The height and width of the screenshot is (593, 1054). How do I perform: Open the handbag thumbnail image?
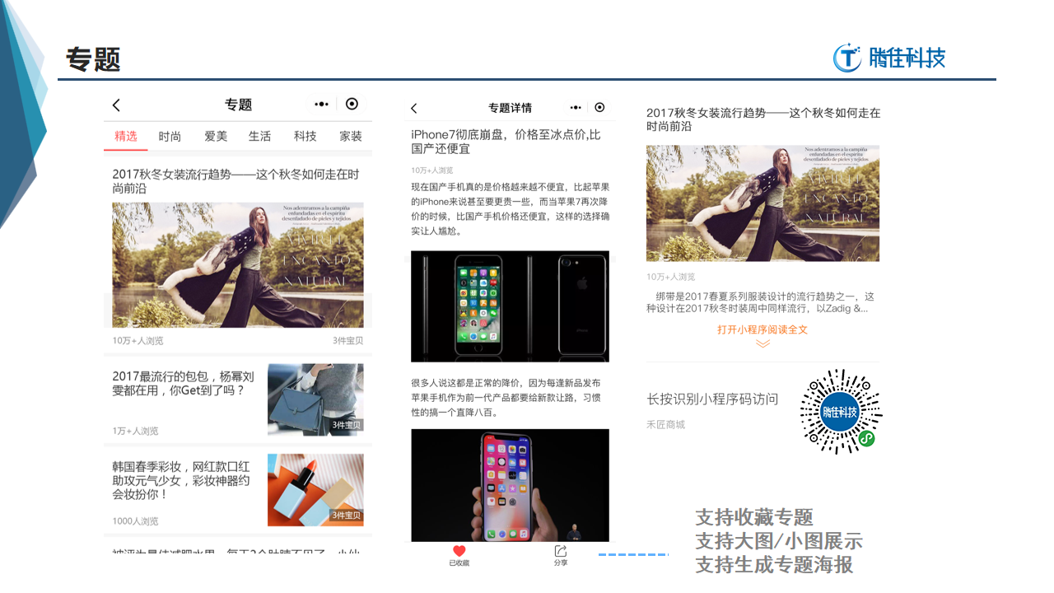tap(315, 399)
